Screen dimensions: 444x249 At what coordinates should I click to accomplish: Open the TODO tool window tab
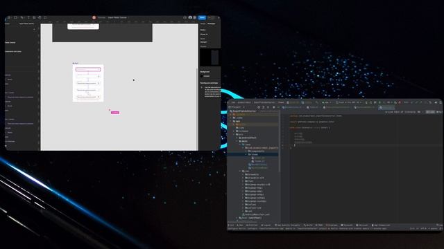point(319,225)
